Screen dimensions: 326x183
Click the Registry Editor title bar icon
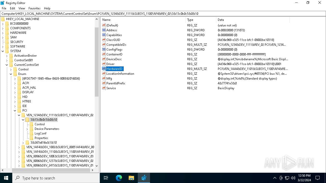pyautogui.click(x=3, y=3)
